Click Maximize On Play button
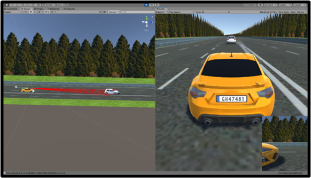Viewport: 311px width, 178px height. pyautogui.click(x=268, y=12)
